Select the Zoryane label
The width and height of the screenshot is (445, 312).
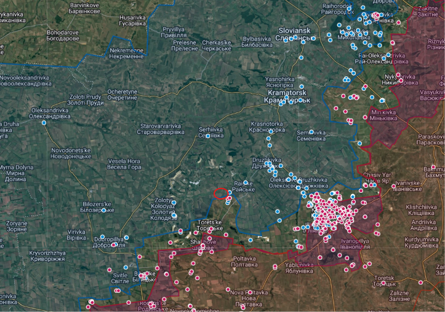click(x=17, y=226)
